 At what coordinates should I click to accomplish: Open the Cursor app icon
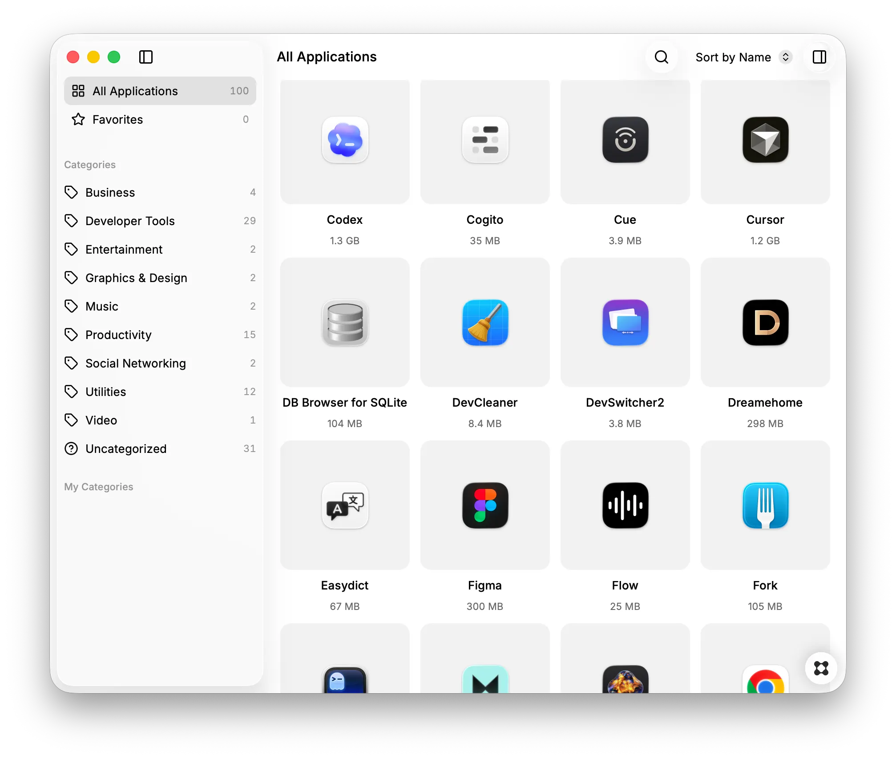(765, 140)
